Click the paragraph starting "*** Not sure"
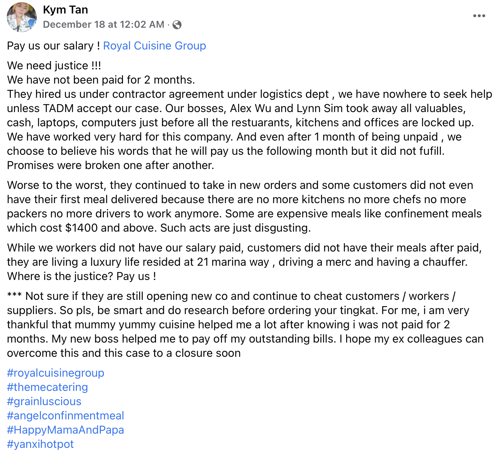The height and width of the screenshot is (452, 504). click(245, 325)
